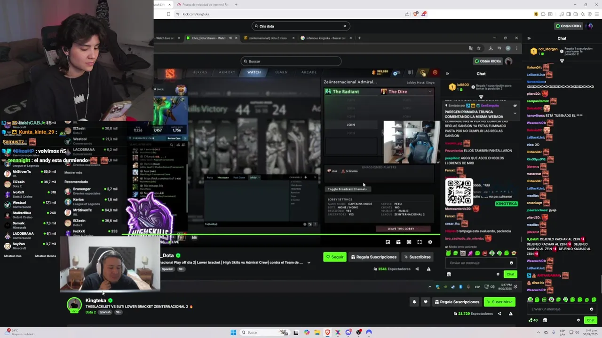
Task: Expand gift leaderboard below not_Morgan
Action: [x=562, y=61]
